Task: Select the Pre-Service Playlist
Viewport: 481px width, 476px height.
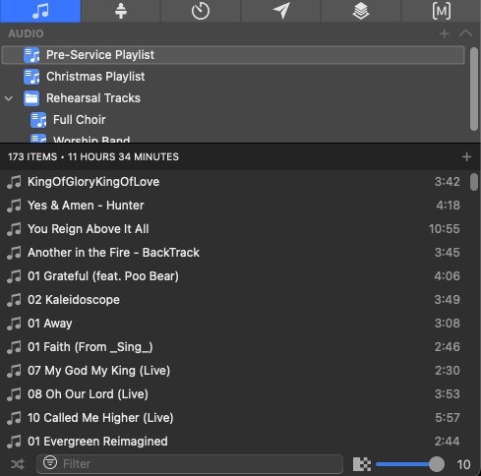Action: click(233, 55)
